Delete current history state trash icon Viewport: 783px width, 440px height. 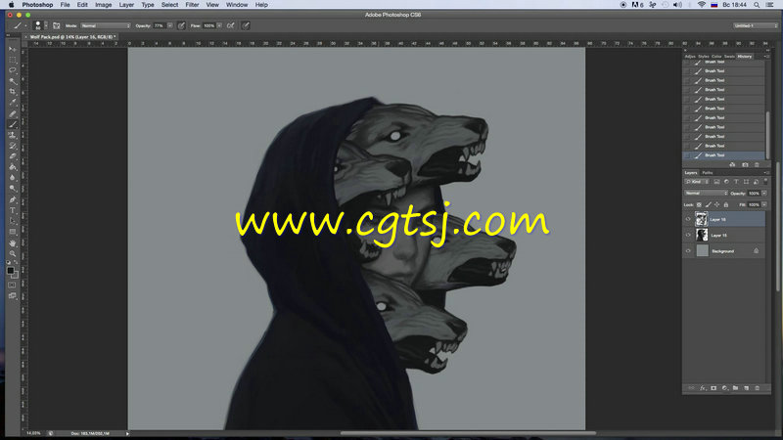(757, 164)
